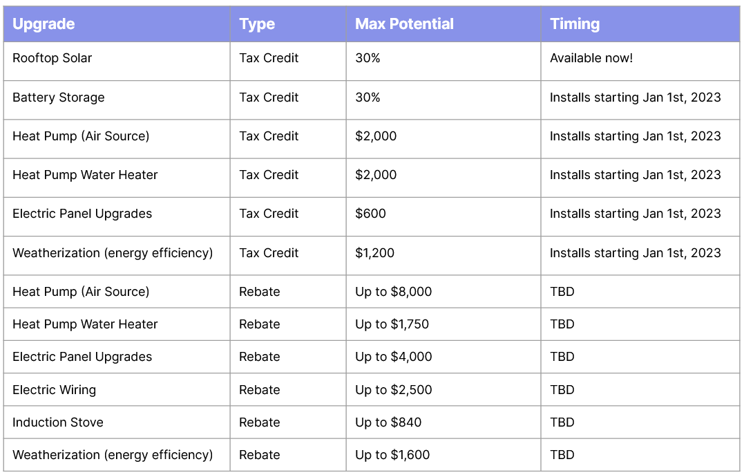Select the Battery Storage cell
744x475 pixels.
[x=59, y=97]
